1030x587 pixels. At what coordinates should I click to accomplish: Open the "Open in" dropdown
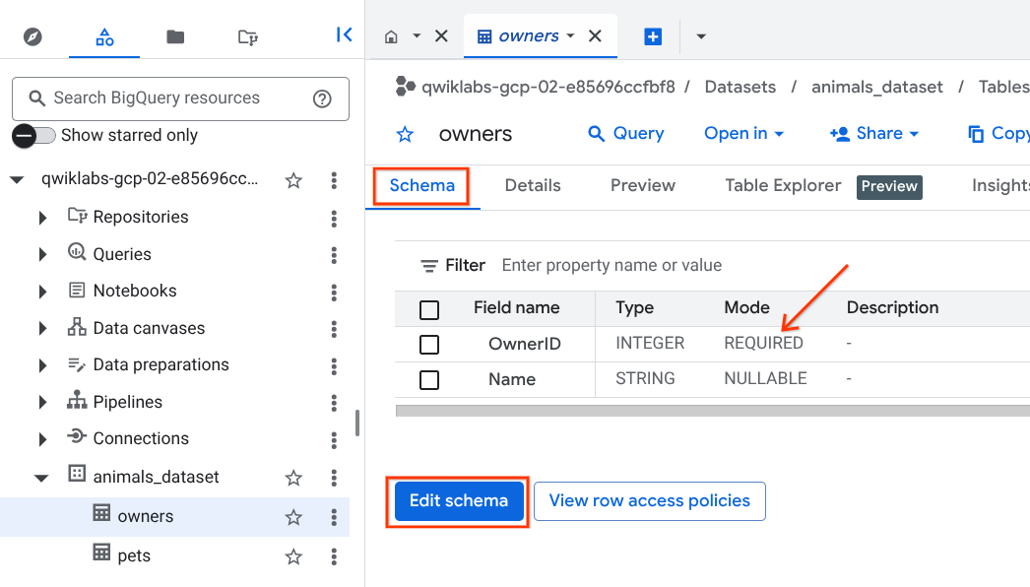point(743,134)
